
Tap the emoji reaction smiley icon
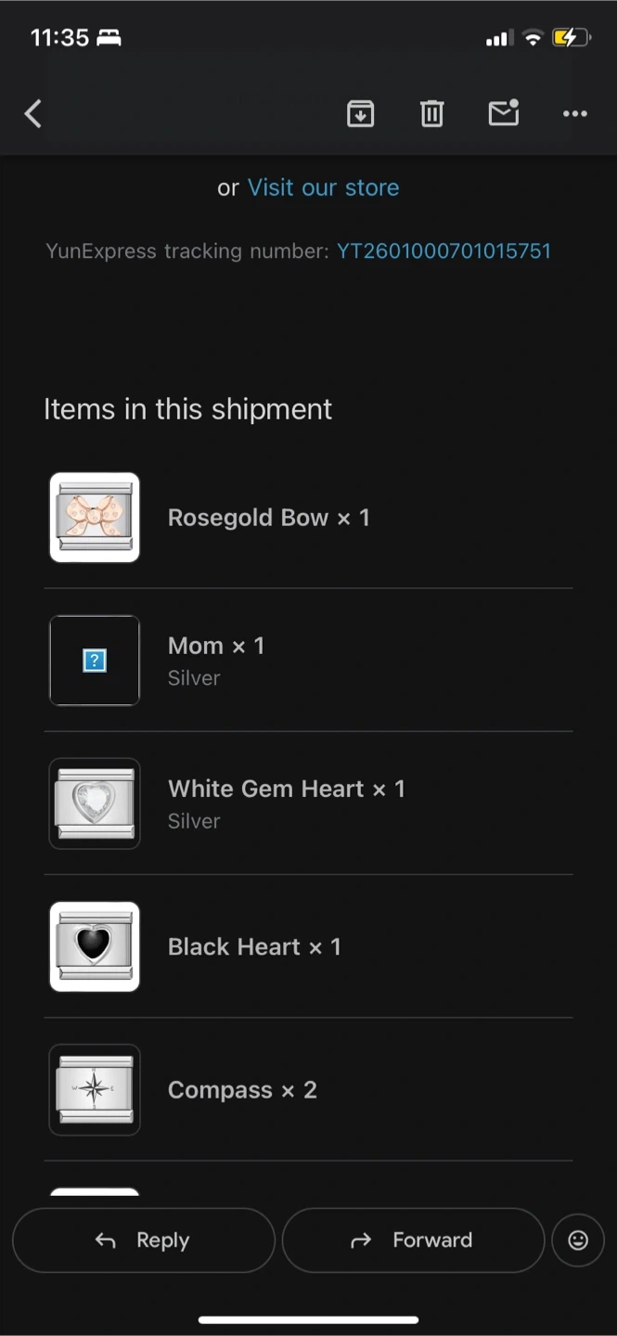pos(578,1240)
